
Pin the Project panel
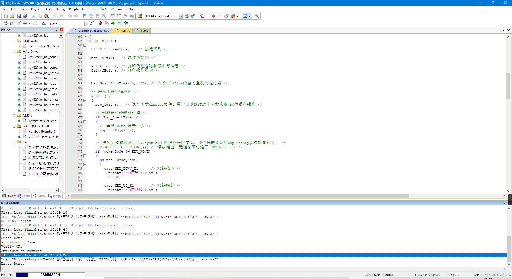56,30
